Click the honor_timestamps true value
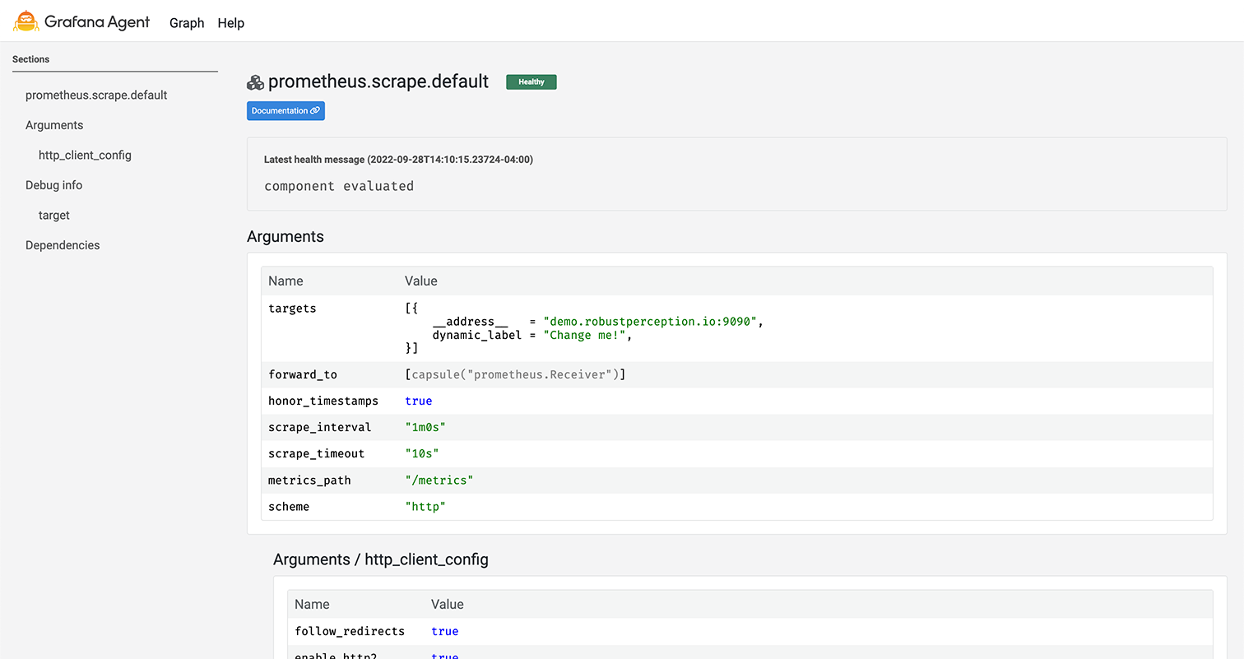 click(418, 401)
